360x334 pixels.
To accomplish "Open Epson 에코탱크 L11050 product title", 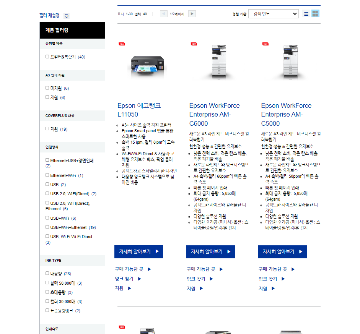I will point(139,110).
